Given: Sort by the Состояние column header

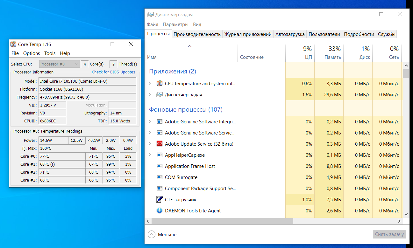Looking at the screenshot, I should tap(252, 57).
